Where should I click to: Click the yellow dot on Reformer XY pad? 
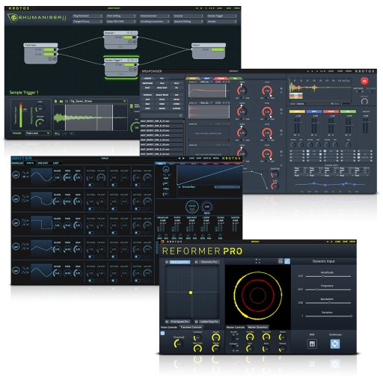point(191,292)
